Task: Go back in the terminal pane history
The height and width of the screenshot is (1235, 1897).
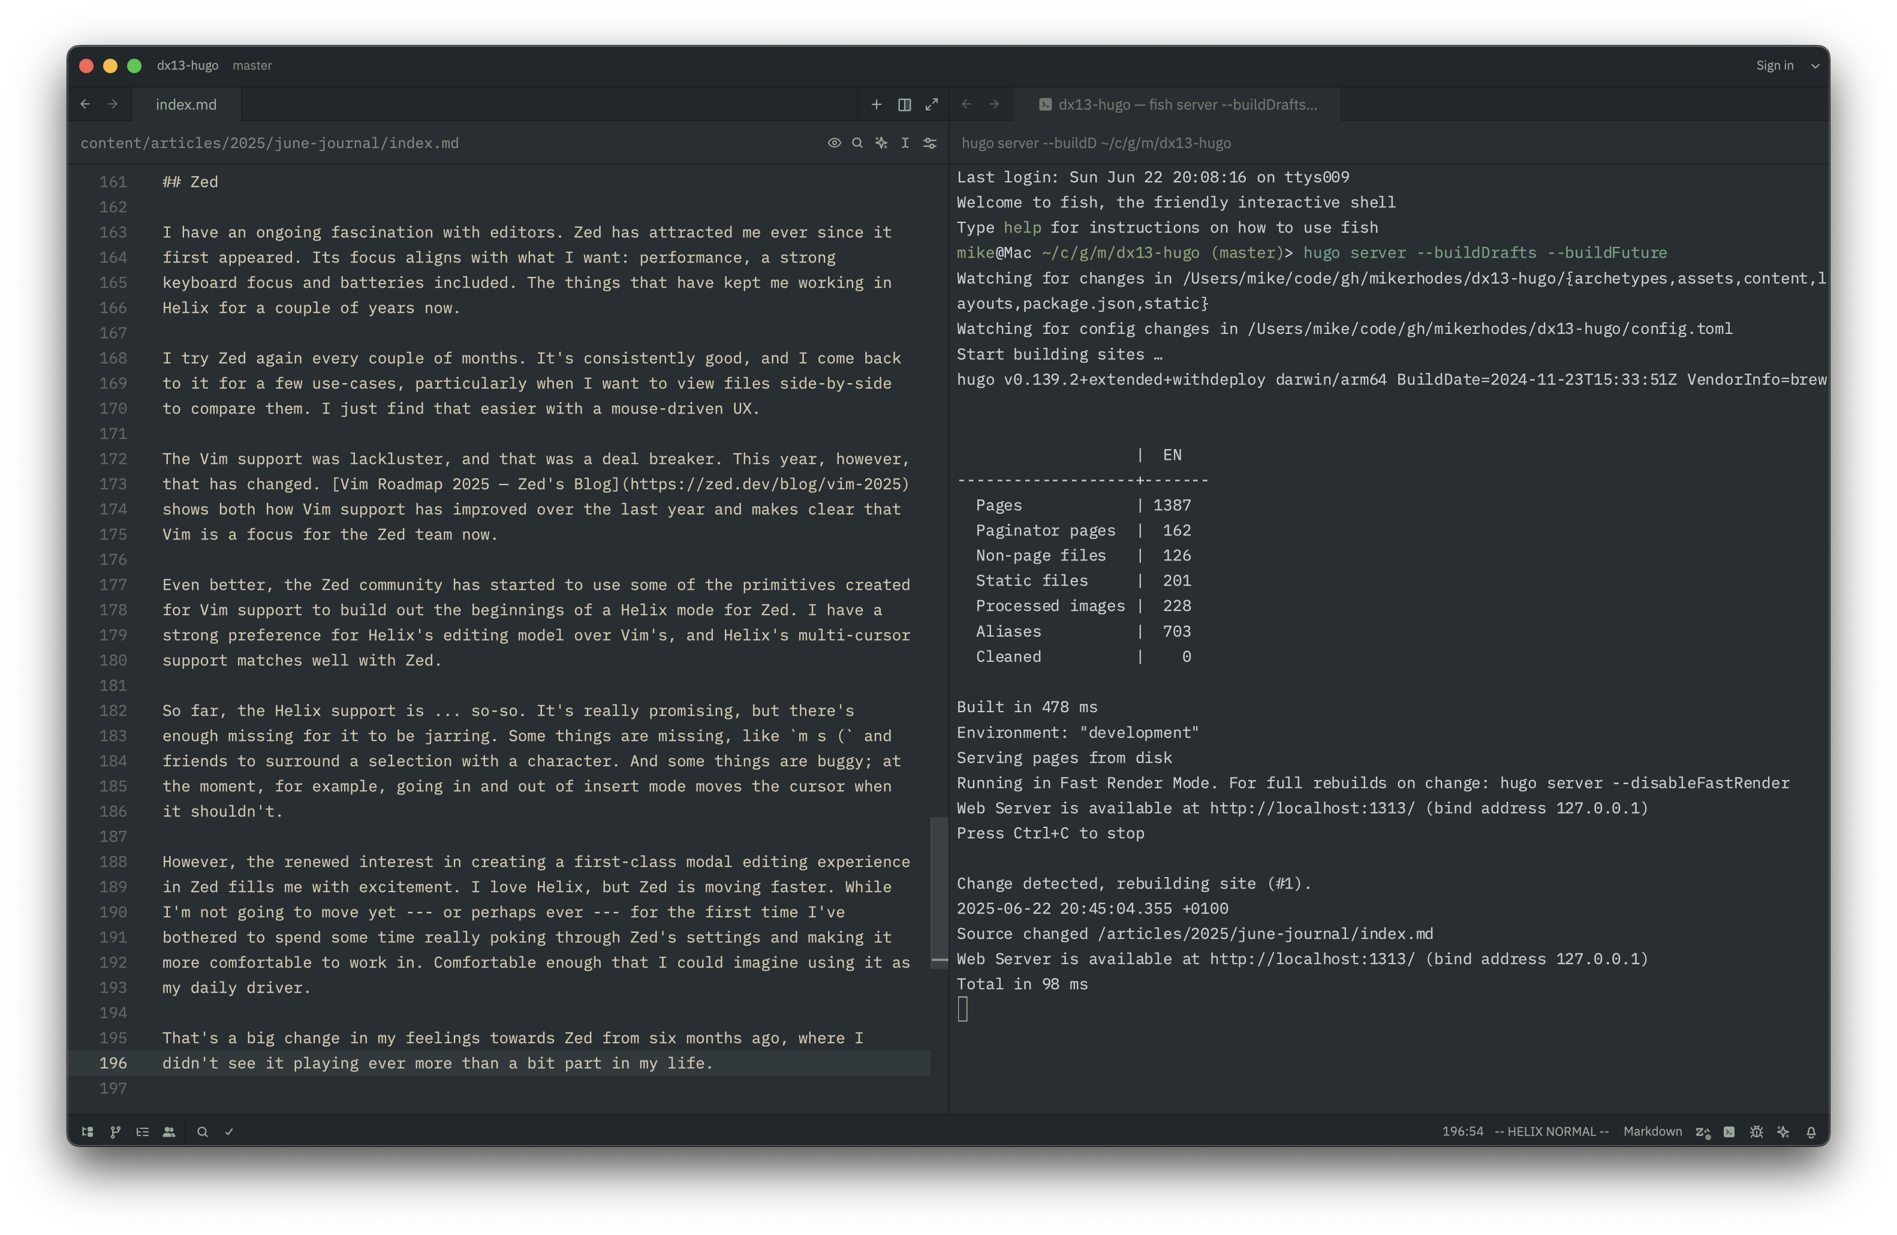Action: (966, 104)
